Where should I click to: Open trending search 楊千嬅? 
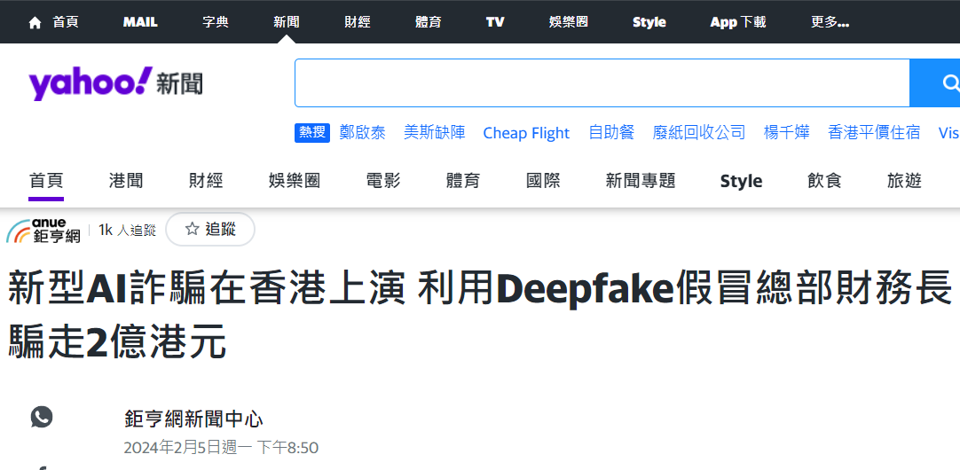787,132
